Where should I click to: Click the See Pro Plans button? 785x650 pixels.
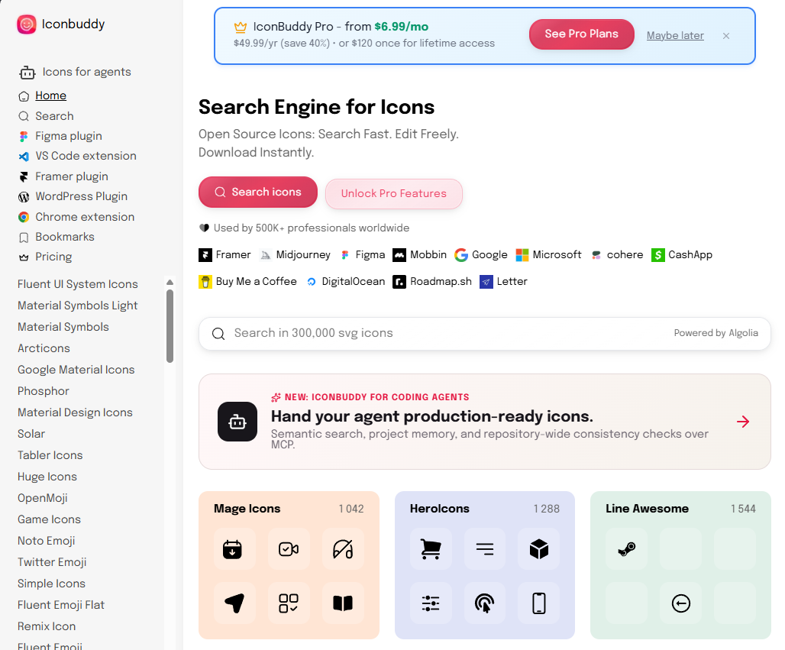point(582,34)
